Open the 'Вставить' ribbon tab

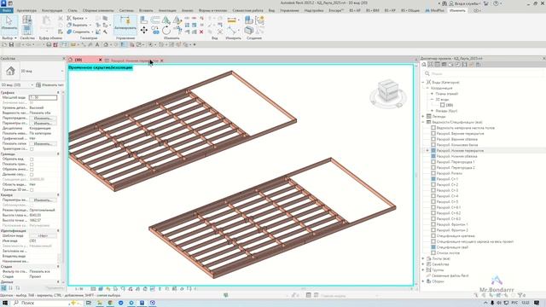[146, 10]
